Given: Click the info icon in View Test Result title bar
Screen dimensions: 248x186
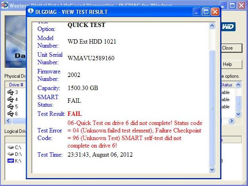Looking at the screenshot, I should (x=31, y=11).
